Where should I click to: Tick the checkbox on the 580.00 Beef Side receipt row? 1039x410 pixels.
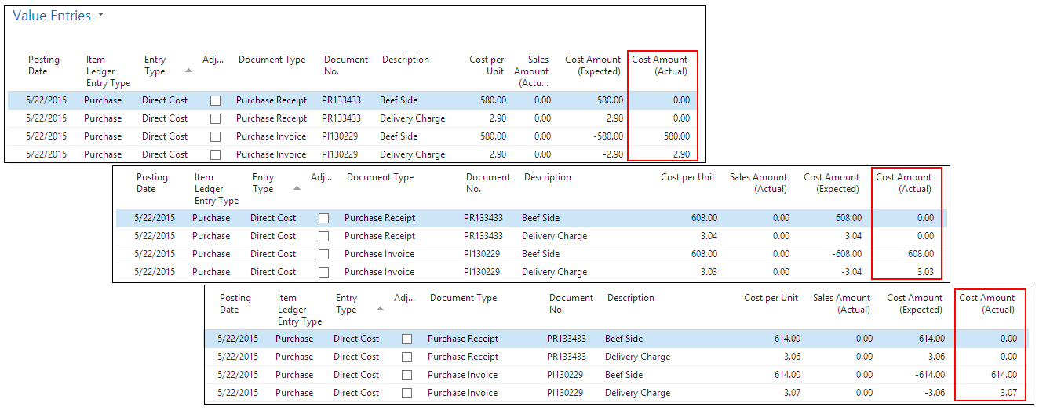215,100
